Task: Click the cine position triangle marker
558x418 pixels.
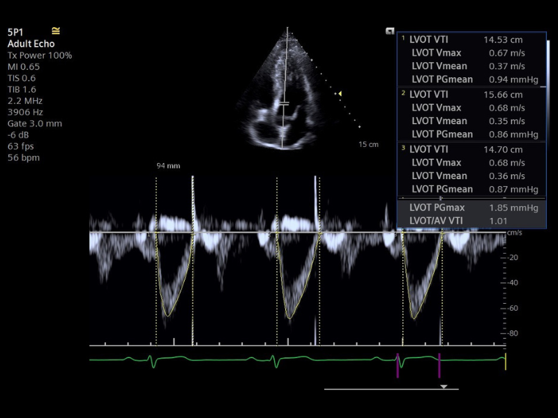Action: coord(443,386)
